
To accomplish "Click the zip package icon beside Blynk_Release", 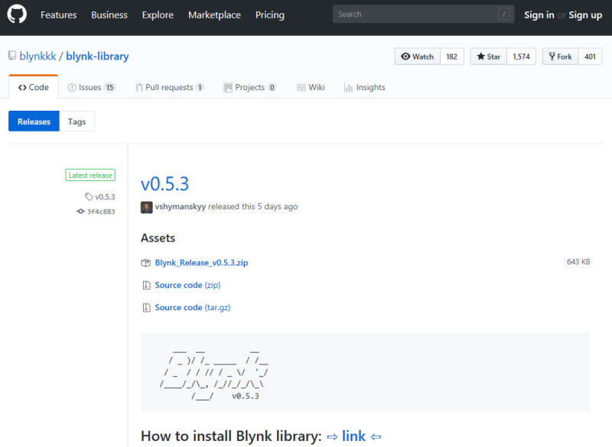I will point(146,263).
